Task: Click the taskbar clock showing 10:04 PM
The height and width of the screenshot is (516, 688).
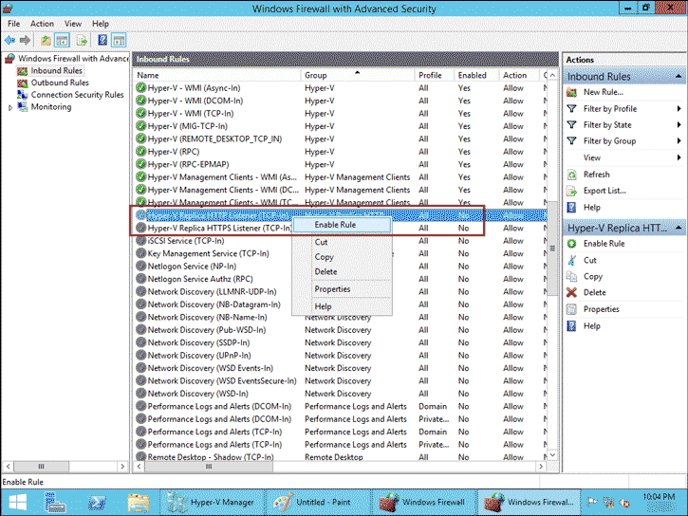Action: (x=659, y=497)
